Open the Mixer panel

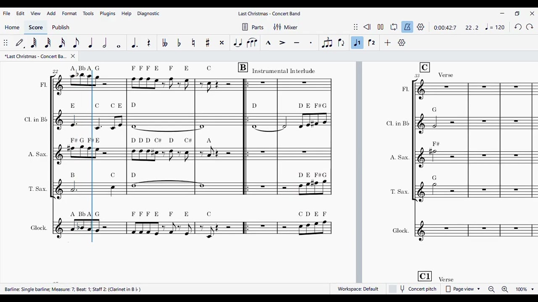pyautogui.click(x=285, y=27)
